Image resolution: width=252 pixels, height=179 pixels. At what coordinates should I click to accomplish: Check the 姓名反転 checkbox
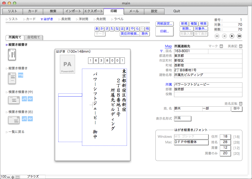[241, 104]
